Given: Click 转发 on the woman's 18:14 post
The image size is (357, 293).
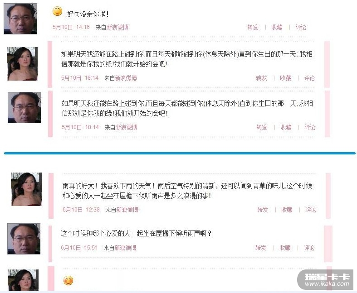Looking at the screenshot, I should pos(261,78).
